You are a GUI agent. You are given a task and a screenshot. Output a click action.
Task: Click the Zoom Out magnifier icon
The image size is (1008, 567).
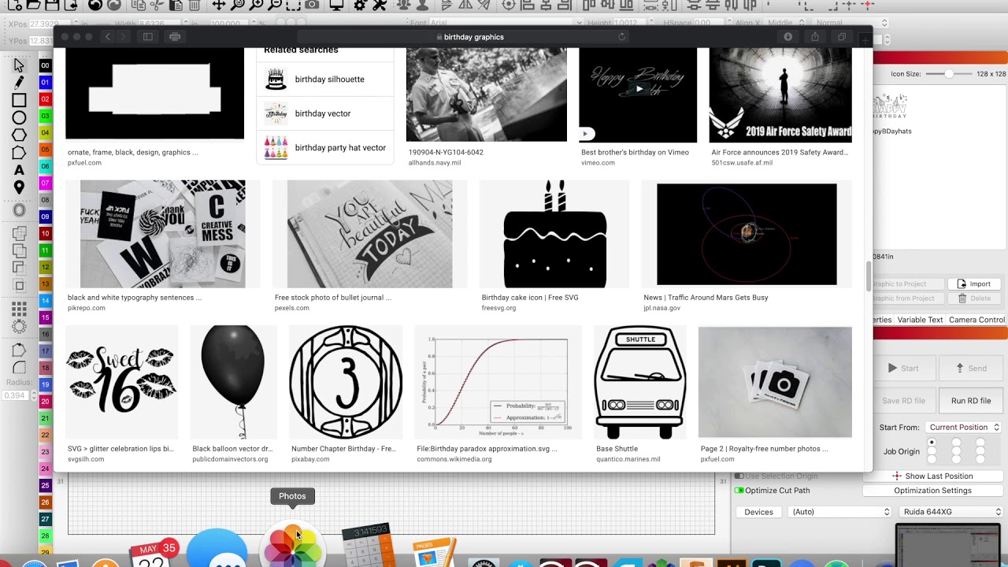click(x=275, y=5)
